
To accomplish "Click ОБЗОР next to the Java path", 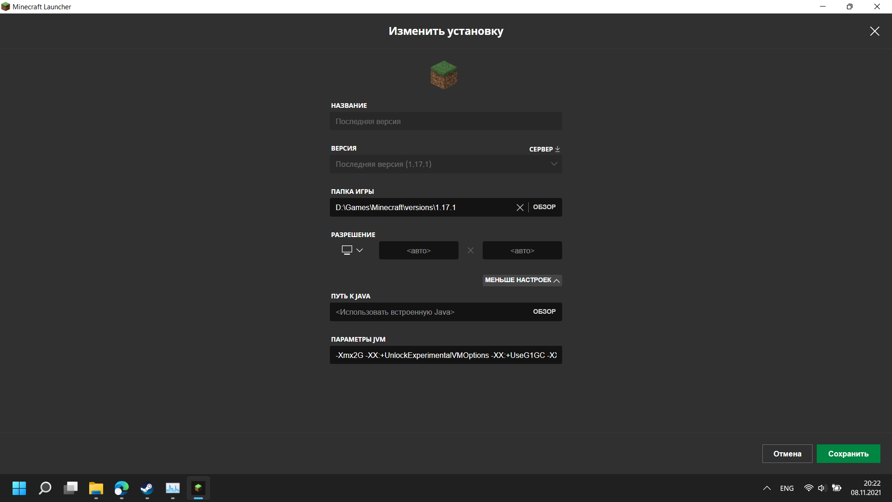I will click(x=544, y=312).
